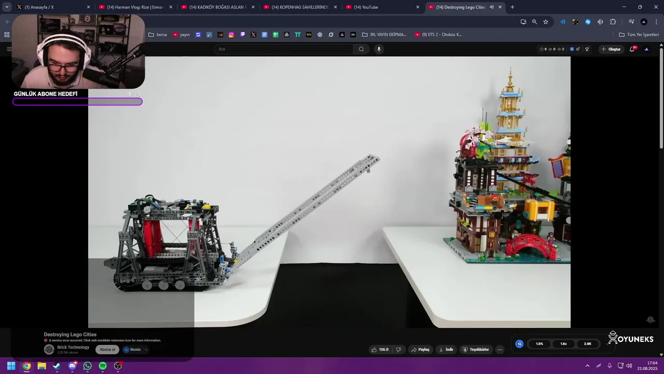Open the yayın bookmark

(x=182, y=35)
